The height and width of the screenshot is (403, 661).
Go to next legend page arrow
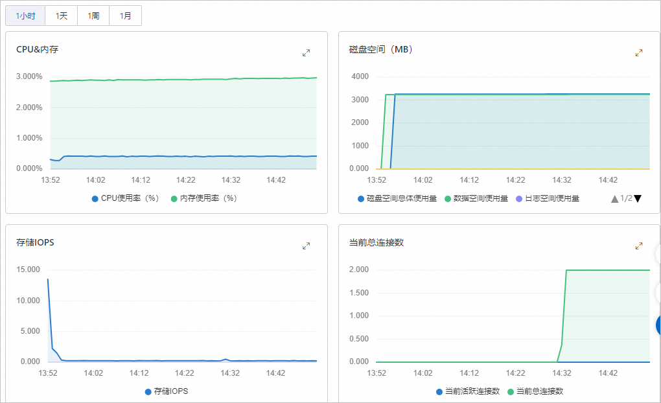tap(638, 198)
